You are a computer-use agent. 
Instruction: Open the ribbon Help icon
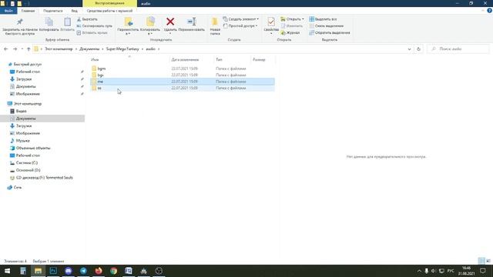489,11
